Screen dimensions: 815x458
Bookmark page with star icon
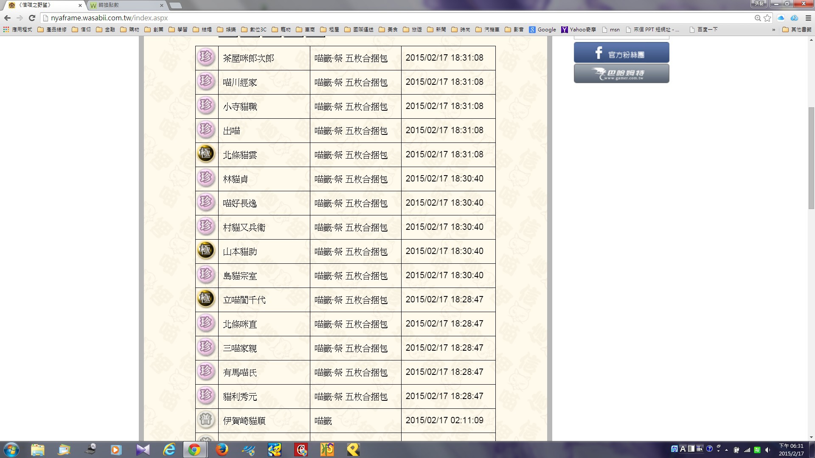pyautogui.click(x=767, y=18)
